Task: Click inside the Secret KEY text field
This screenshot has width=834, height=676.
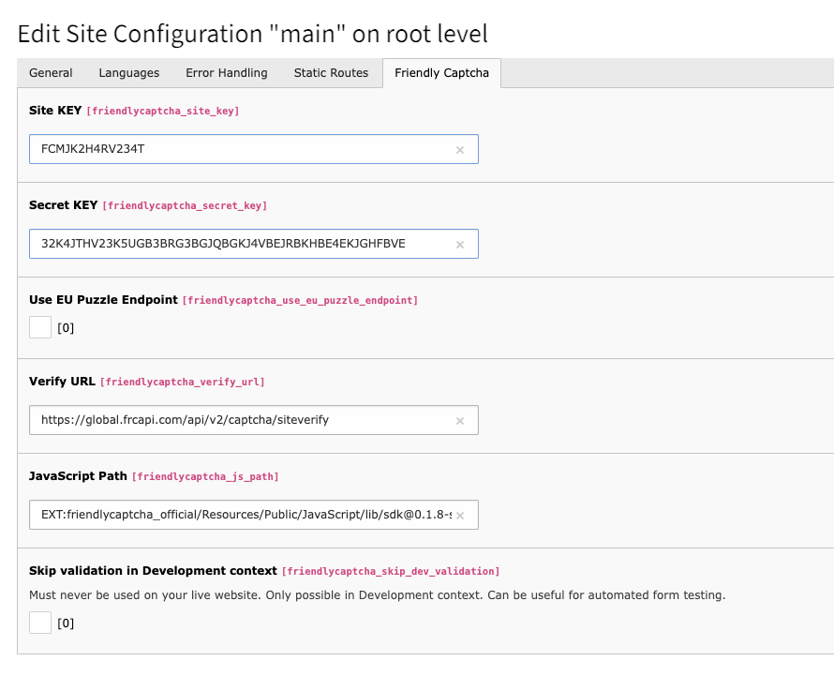Action: pyautogui.click(x=234, y=244)
